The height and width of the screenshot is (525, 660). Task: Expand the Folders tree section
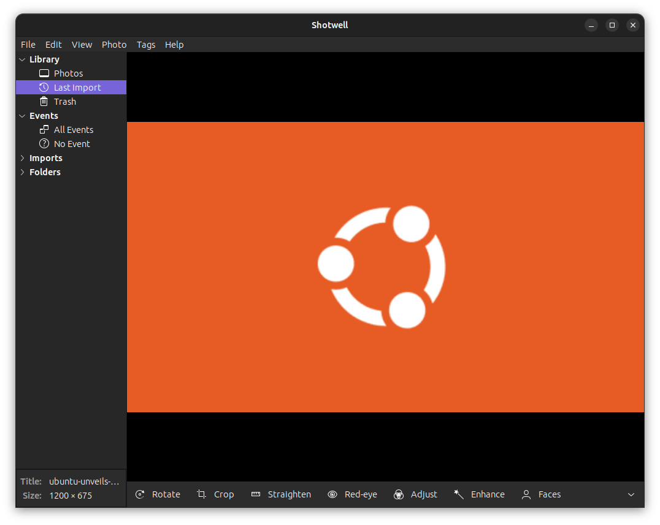click(23, 172)
